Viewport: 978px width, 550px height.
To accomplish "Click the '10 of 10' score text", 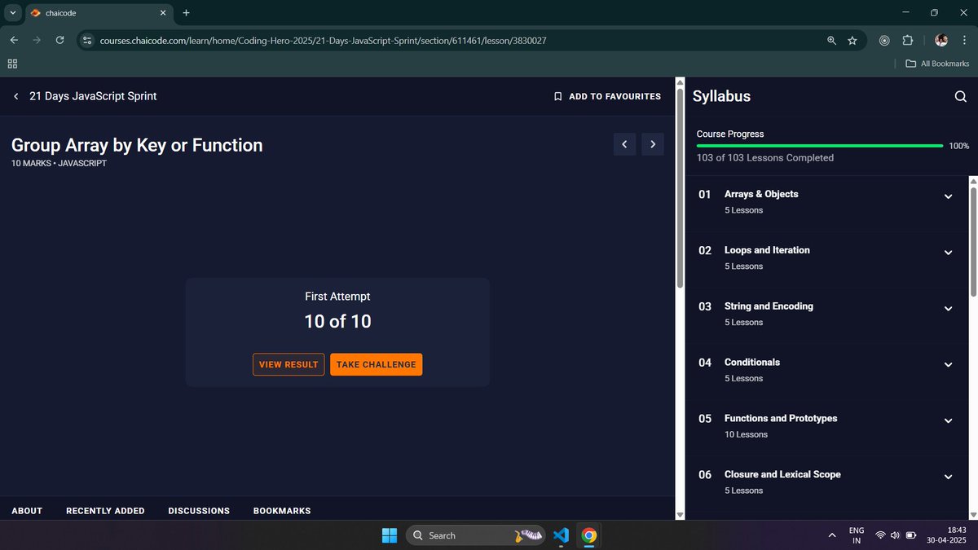I will point(337,321).
